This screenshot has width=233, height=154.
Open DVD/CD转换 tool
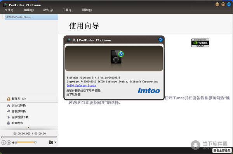click(x=16, y=106)
